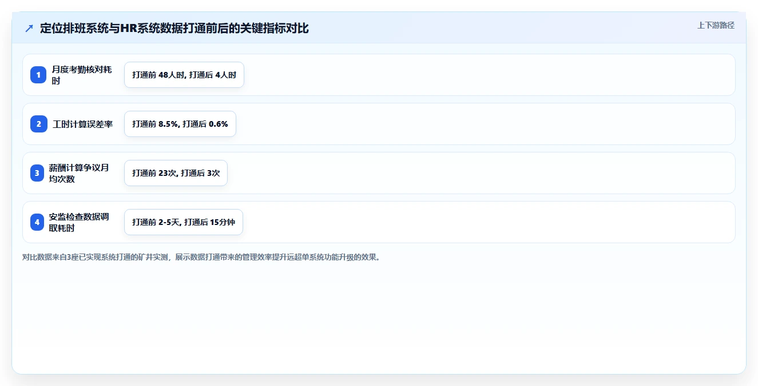Click the number 4 badge
Screen dimensions: 758x386
(x=37, y=222)
